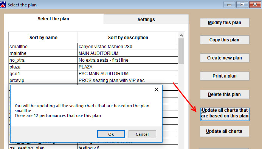Click Delete this plan button
This screenshot has height=149, width=262.
225,94
